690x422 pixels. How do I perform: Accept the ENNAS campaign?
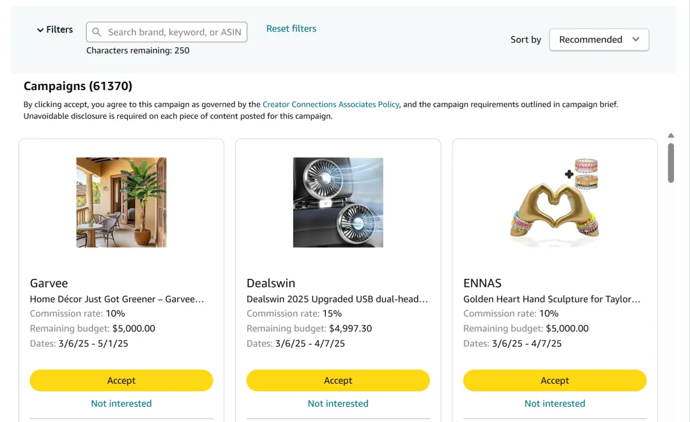[555, 380]
